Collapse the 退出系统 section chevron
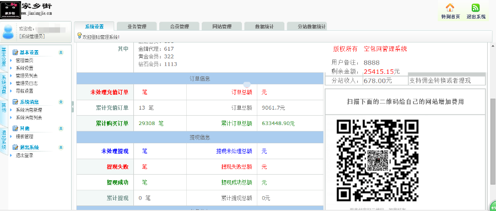The height and width of the screenshot is (211, 496). (x=61, y=148)
